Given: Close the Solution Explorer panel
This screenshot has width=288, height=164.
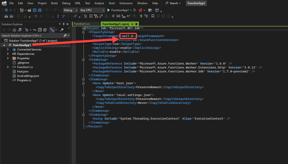Looking at the screenshot, I should tap(67, 24).
